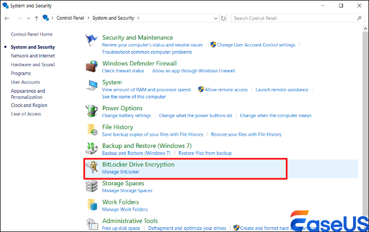Viewport: 369px width, 232px height.
Task: Click the Administrative Tools gear icon
Action: 92,224
